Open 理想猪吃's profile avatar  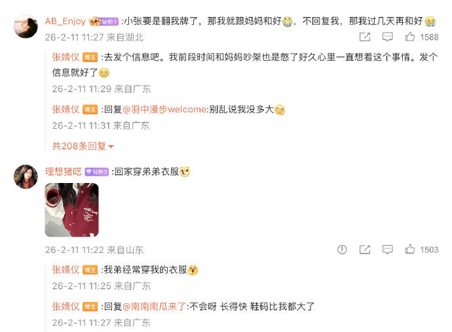click(26, 176)
